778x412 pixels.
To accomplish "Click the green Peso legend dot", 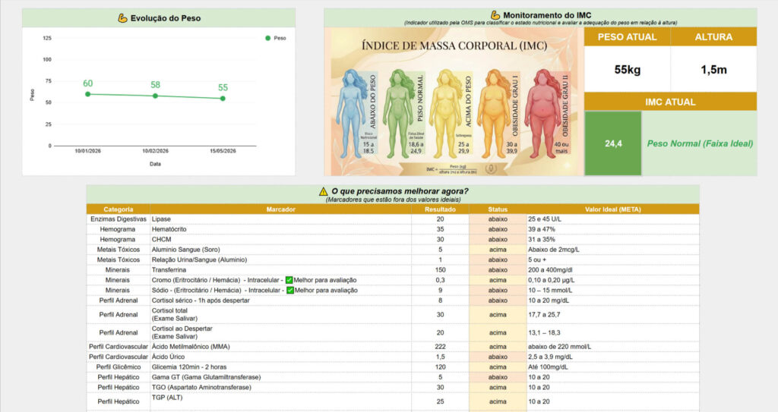I will click(x=268, y=38).
